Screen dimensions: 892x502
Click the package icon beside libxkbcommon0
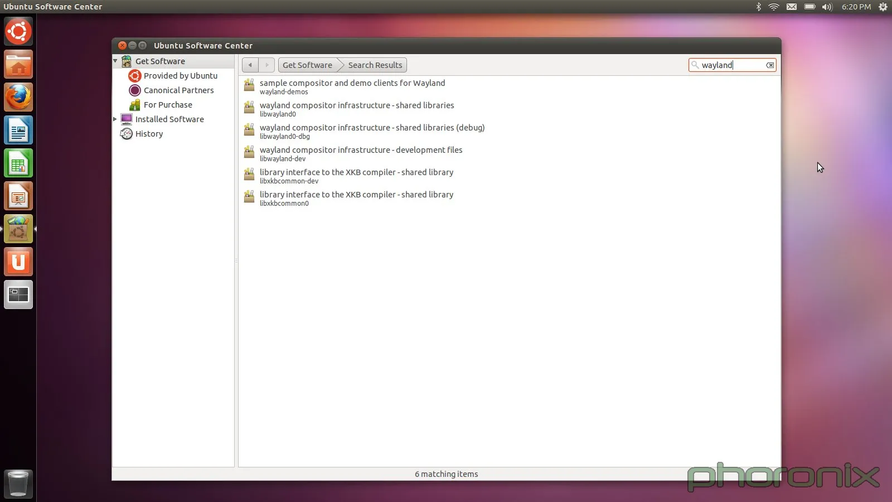point(249,196)
